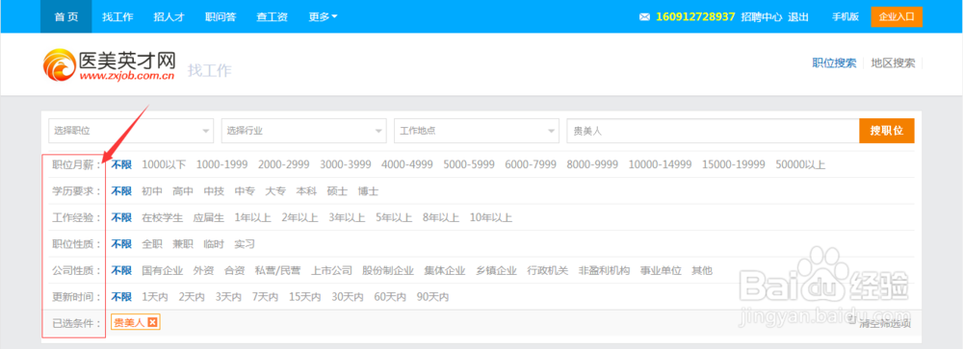Select salary range 2000-2999
Viewport: 963px width, 349px height.
point(284,164)
